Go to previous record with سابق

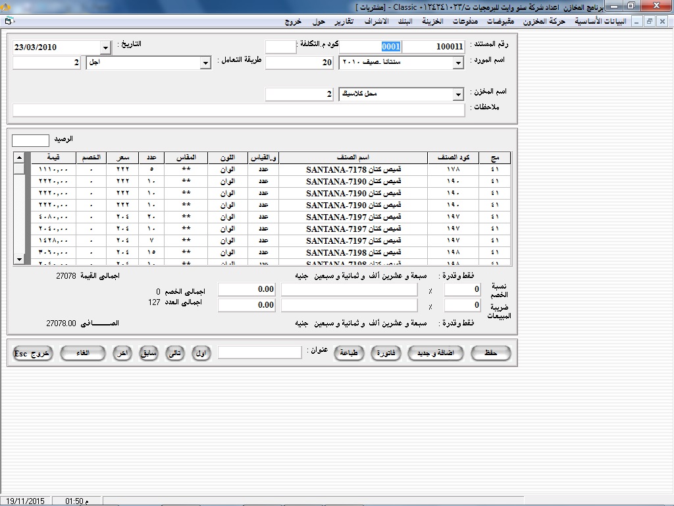click(x=149, y=354)
